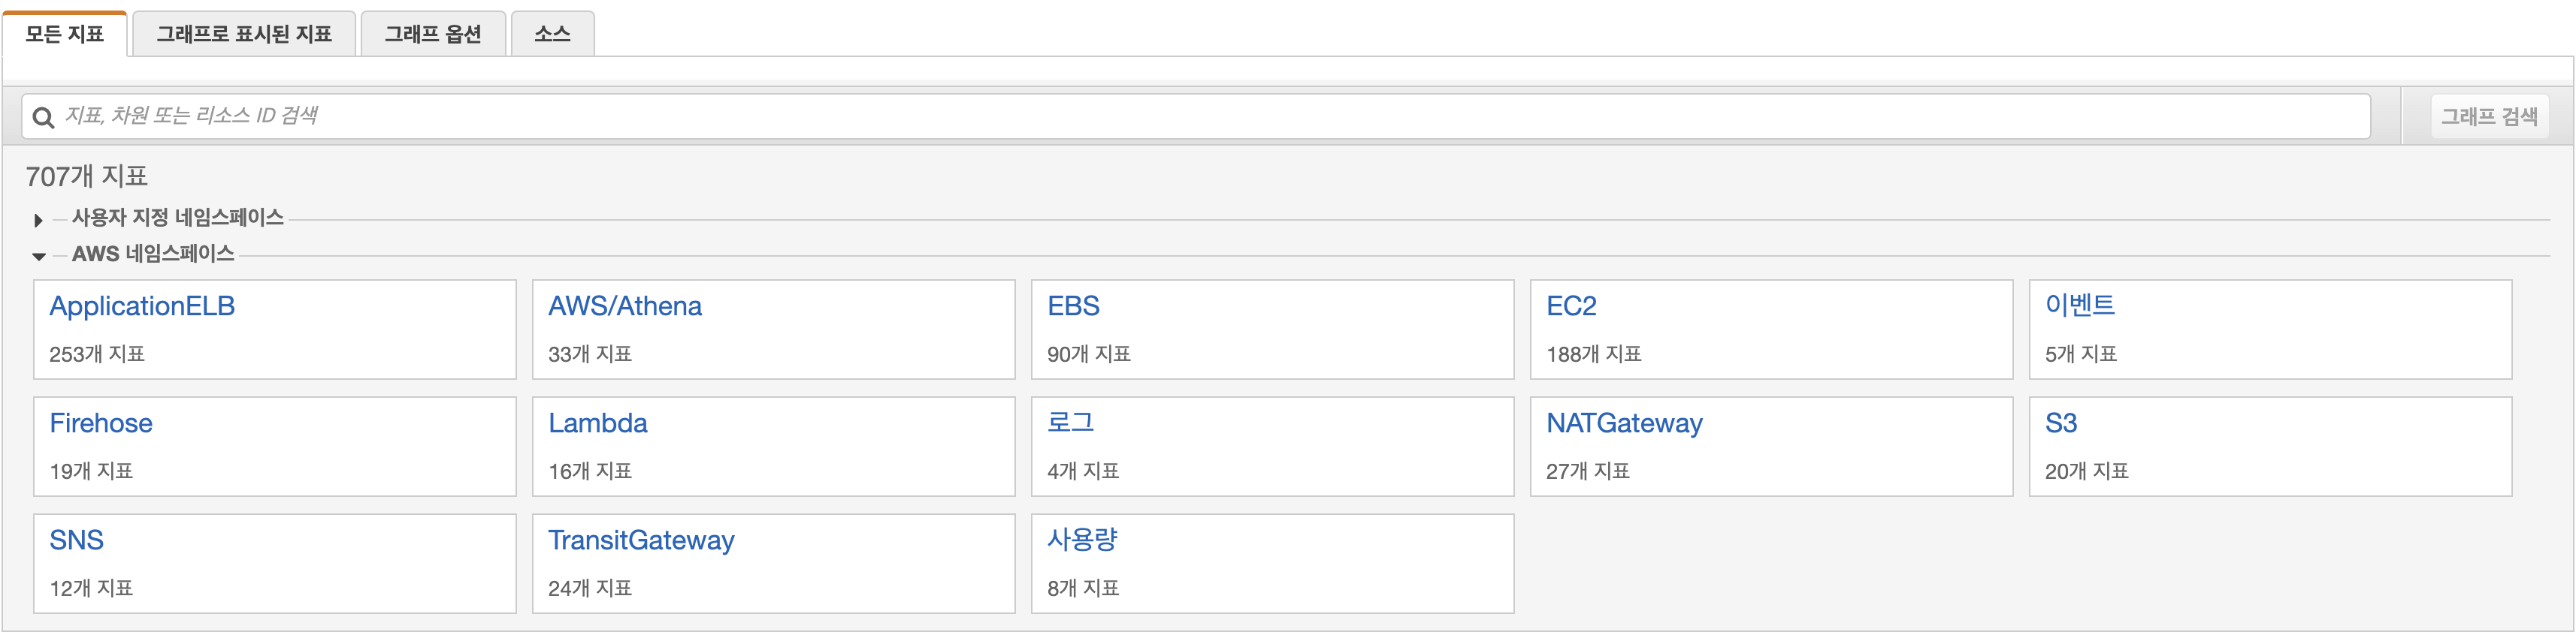Image resolution: width=2576 pixels, height=638 pixels.
Task: Click 20개 지표 under S3
Action: pyautogui.click(x=2087, y=471)
